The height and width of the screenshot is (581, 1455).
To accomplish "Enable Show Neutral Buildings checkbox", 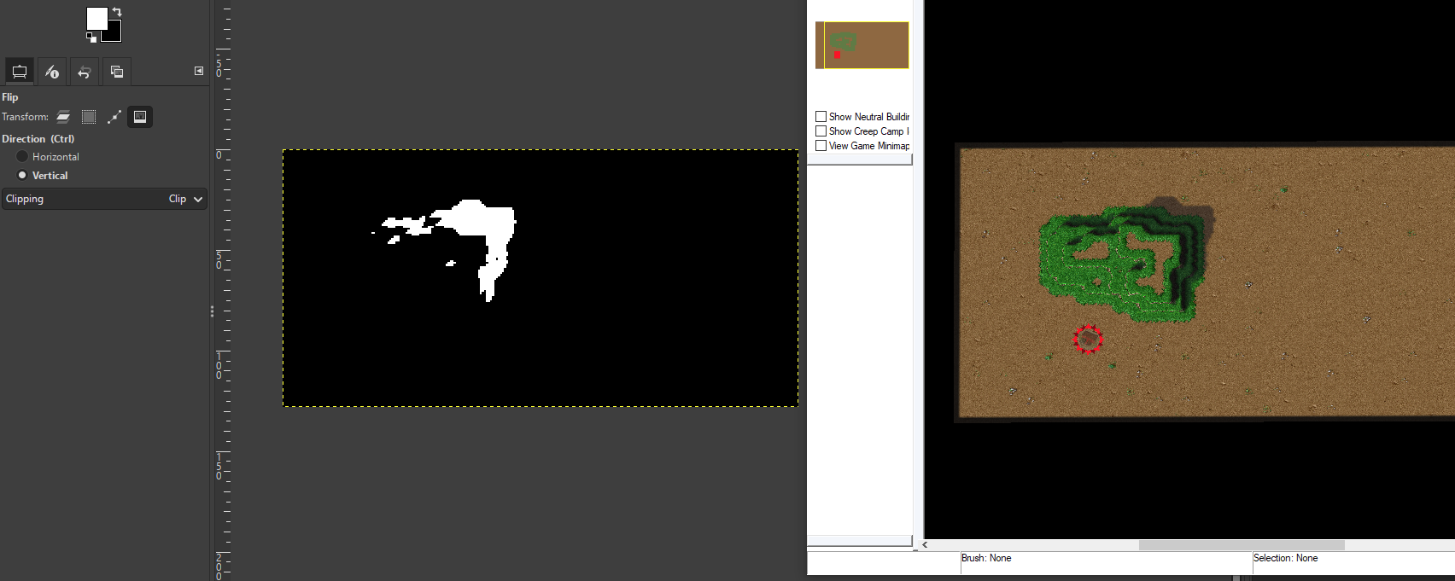I will click(x=821, y=117).
